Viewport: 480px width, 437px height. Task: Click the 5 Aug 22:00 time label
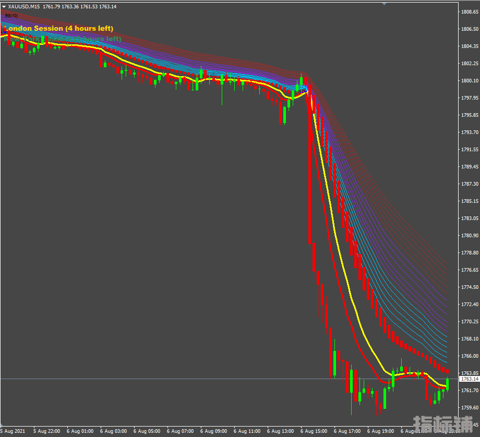coord(46,431)
